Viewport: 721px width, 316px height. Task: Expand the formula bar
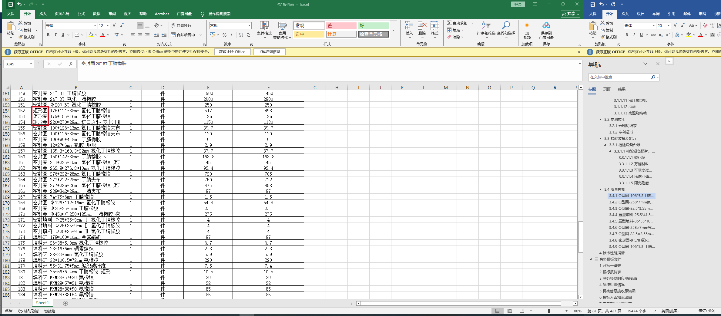(579, 64)
